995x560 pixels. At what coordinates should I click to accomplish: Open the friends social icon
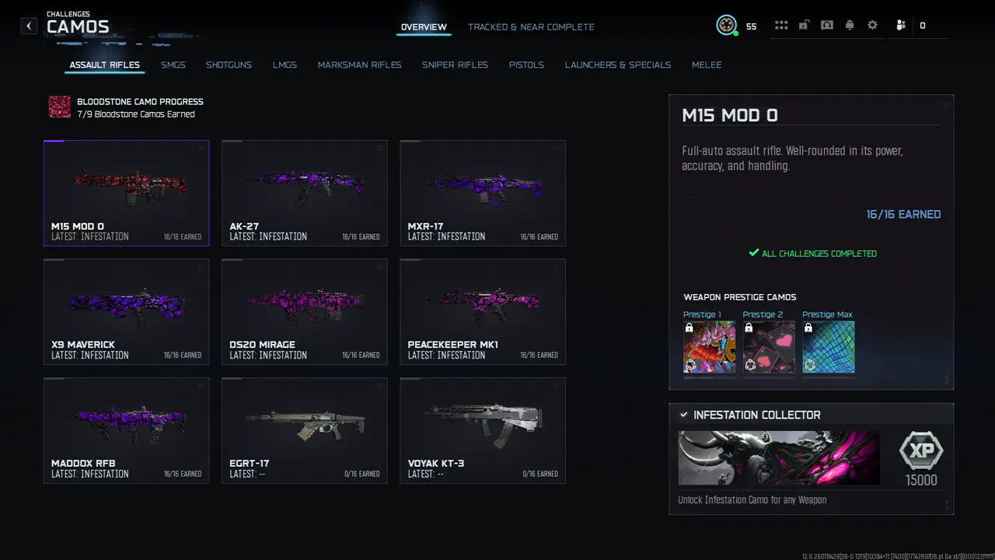click(x=900, y=25)
